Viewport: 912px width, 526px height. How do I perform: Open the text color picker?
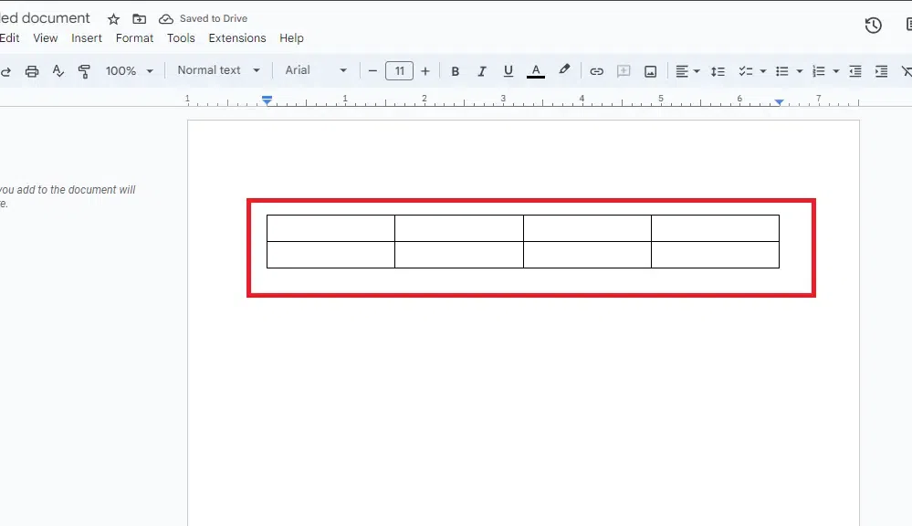click(x=536, y=71)
